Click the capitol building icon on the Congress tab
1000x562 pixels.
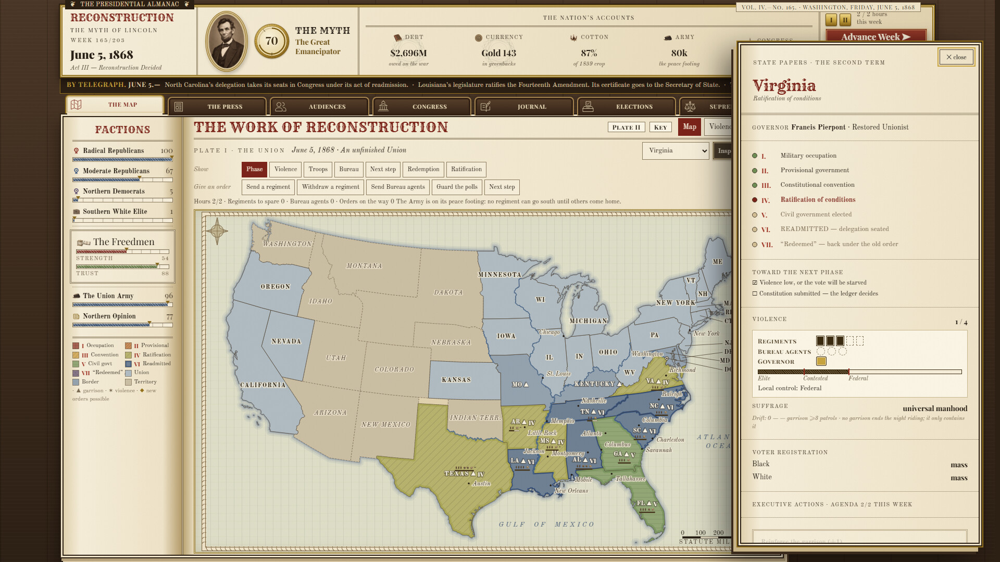(383, 106)
